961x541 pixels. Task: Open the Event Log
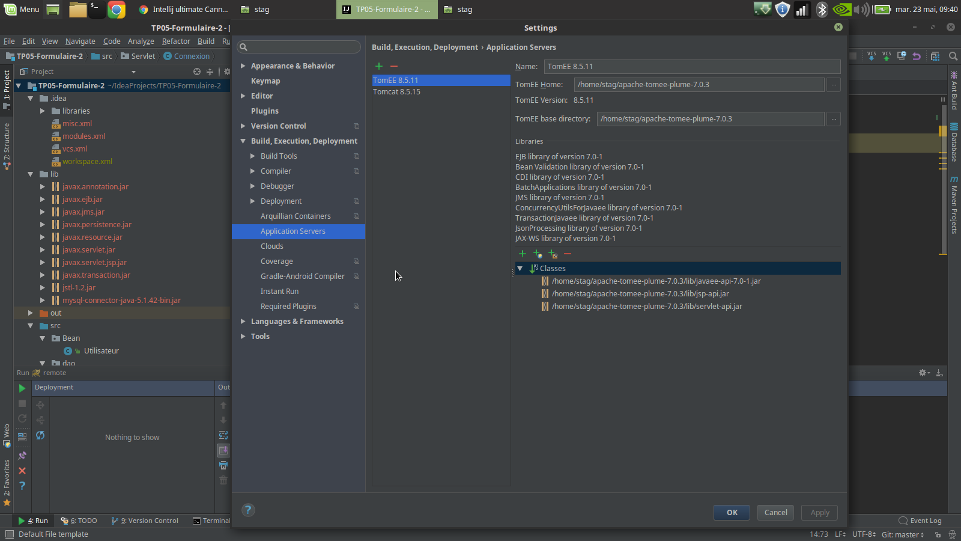[920, 521]
